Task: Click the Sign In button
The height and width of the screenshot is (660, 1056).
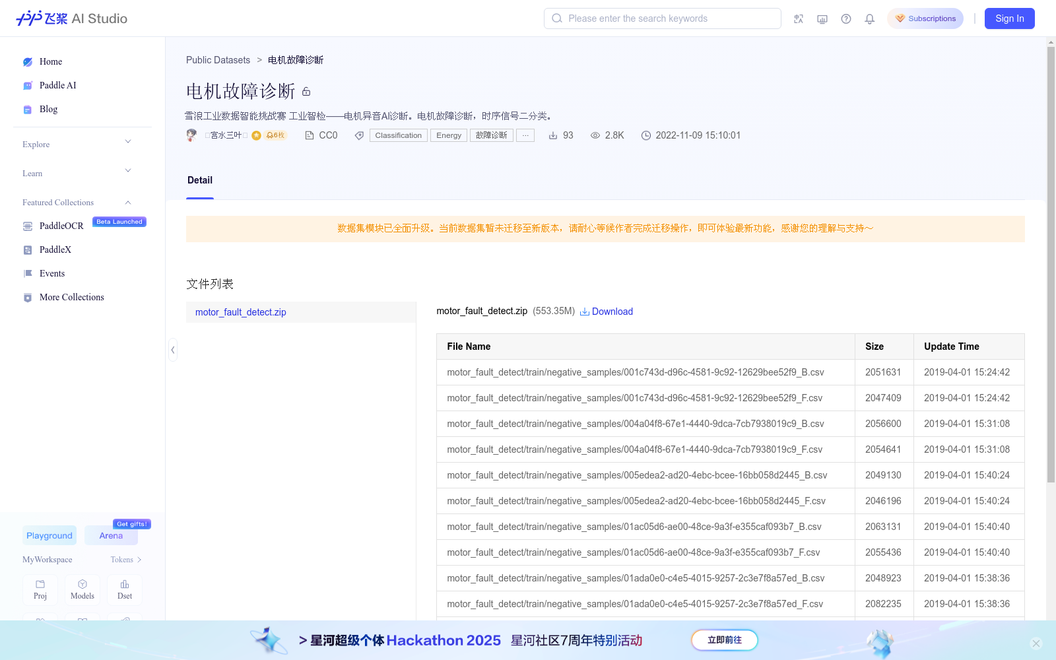Action: point(1010,18)
